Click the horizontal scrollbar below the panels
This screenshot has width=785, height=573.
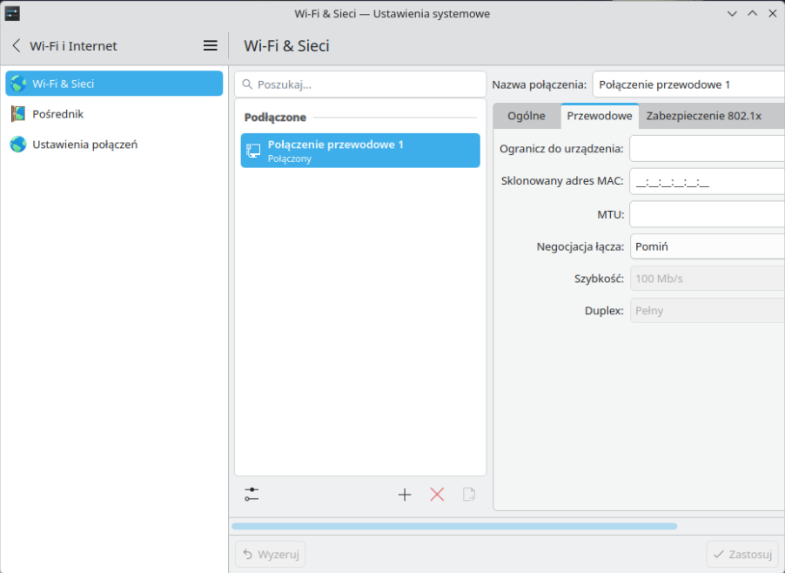click(x=453, y=526)
